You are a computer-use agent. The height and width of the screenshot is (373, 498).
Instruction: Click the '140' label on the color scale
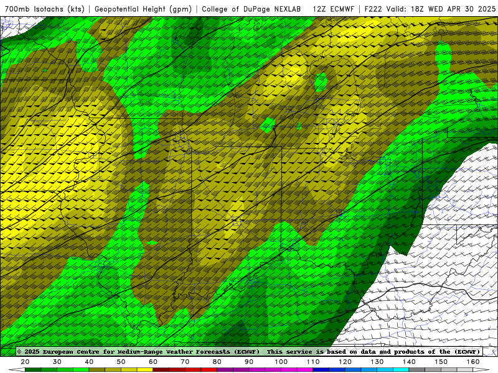pos(409,362)
